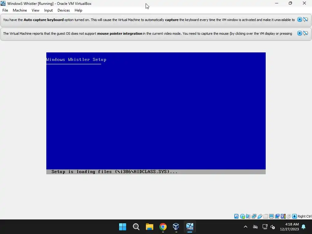This screenshot has width=312, height=234.
Task: Click the 'Setup is loading files' status line
Action: coord(156,172)
